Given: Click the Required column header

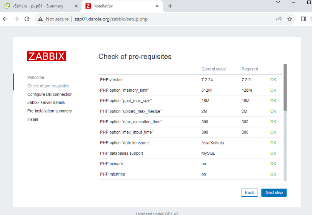Looking at the screenshot, I should click(250, 69).
